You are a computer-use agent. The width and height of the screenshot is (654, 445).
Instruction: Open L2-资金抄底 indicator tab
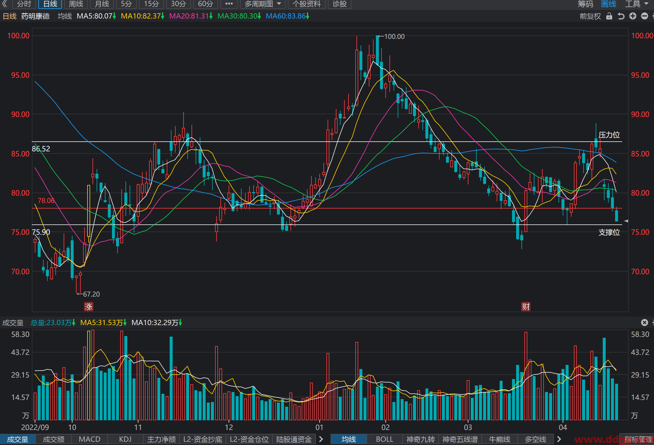click(203, 439)
